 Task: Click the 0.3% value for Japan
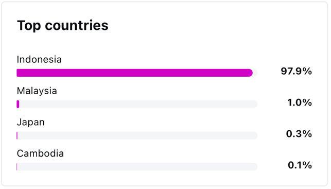click(299, 134)
